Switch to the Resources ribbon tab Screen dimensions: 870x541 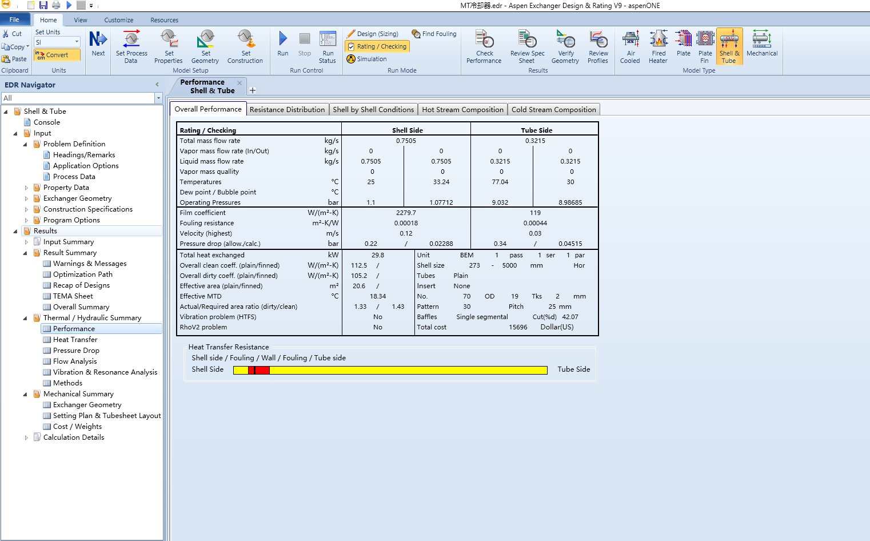click(165, 20)
